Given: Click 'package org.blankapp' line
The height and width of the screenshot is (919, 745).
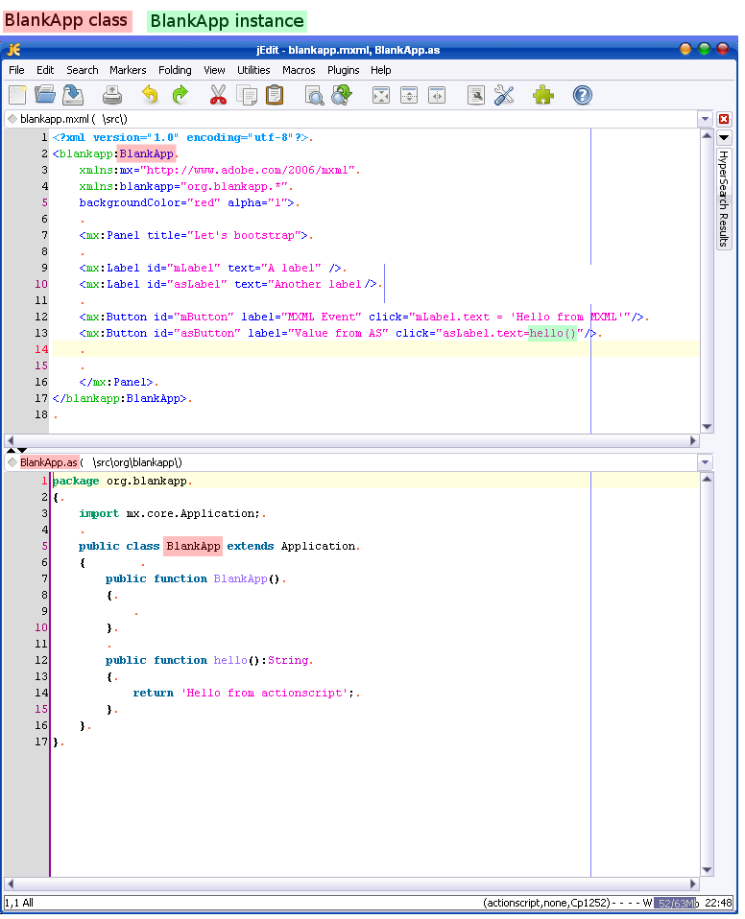Looking at the screenshot, I should [x=120, y=481].
